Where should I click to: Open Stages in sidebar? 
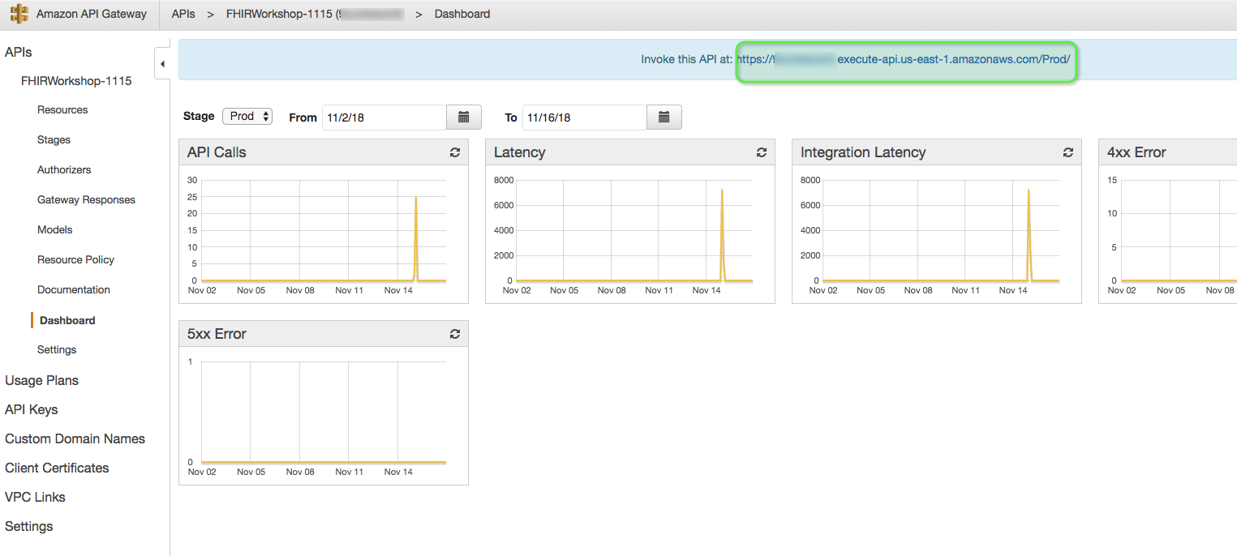click(x=54, y=139)
